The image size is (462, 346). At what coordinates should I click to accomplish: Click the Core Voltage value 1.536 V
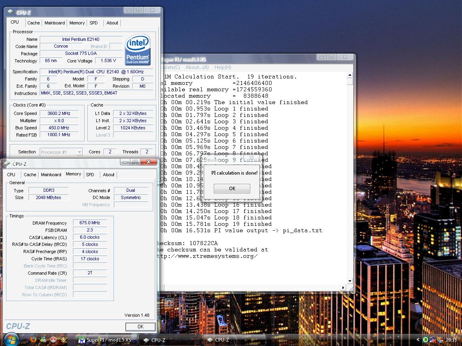(108, 60)
